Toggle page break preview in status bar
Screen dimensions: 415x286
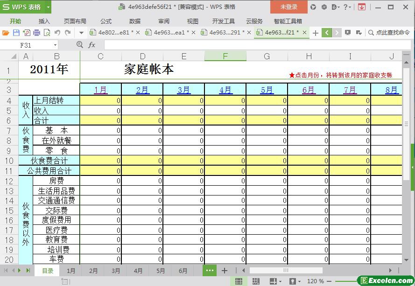[x=256, y=281]
